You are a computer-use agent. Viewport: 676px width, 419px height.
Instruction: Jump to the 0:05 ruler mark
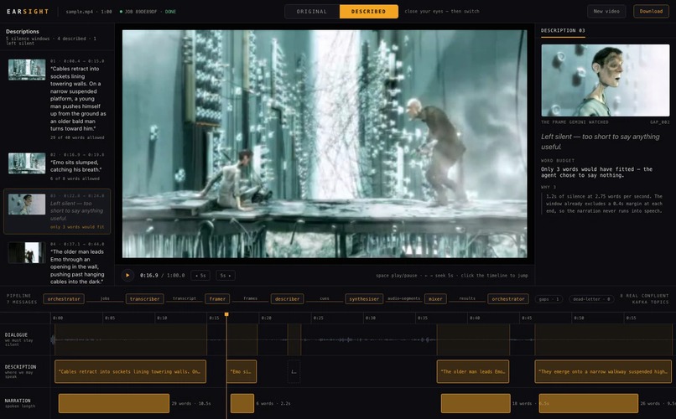coord(110,318)
